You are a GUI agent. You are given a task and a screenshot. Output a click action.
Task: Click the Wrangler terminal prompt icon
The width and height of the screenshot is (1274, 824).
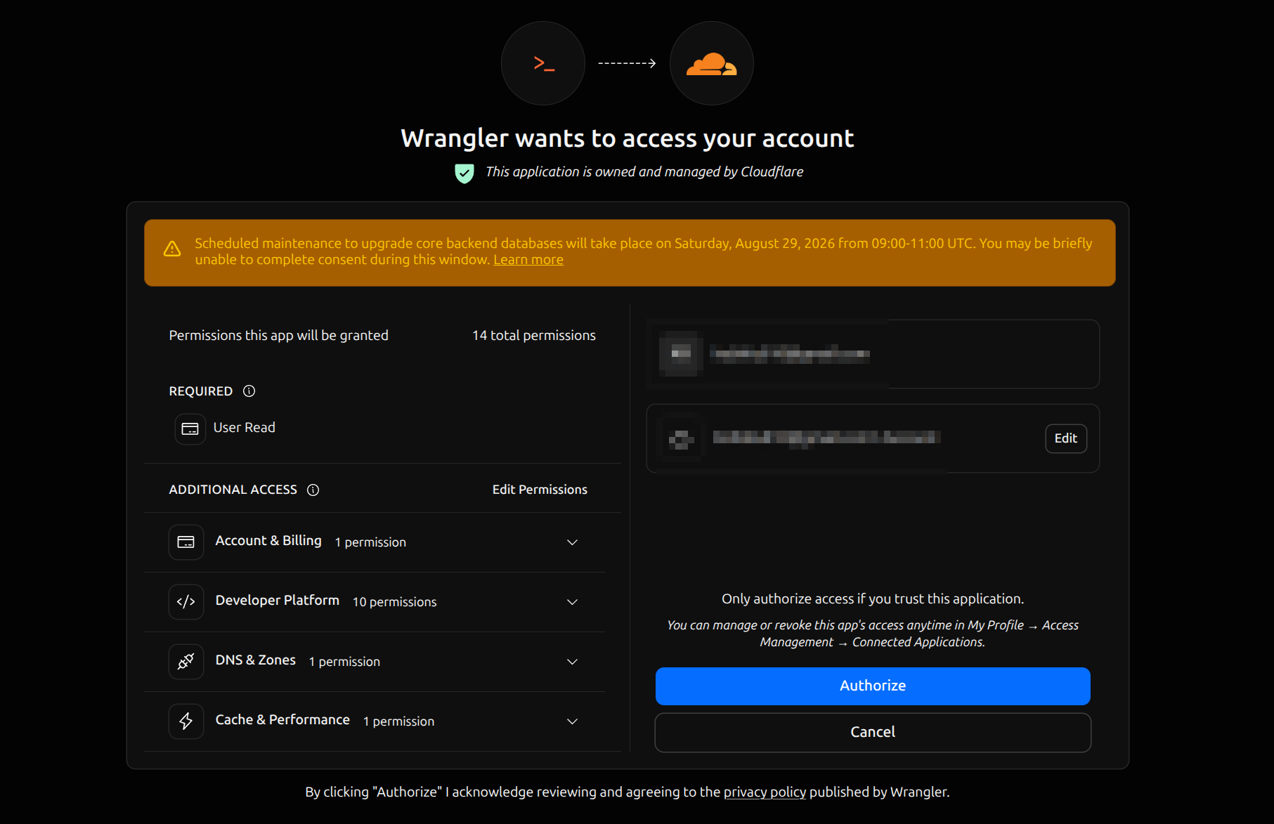pos(543,64)
